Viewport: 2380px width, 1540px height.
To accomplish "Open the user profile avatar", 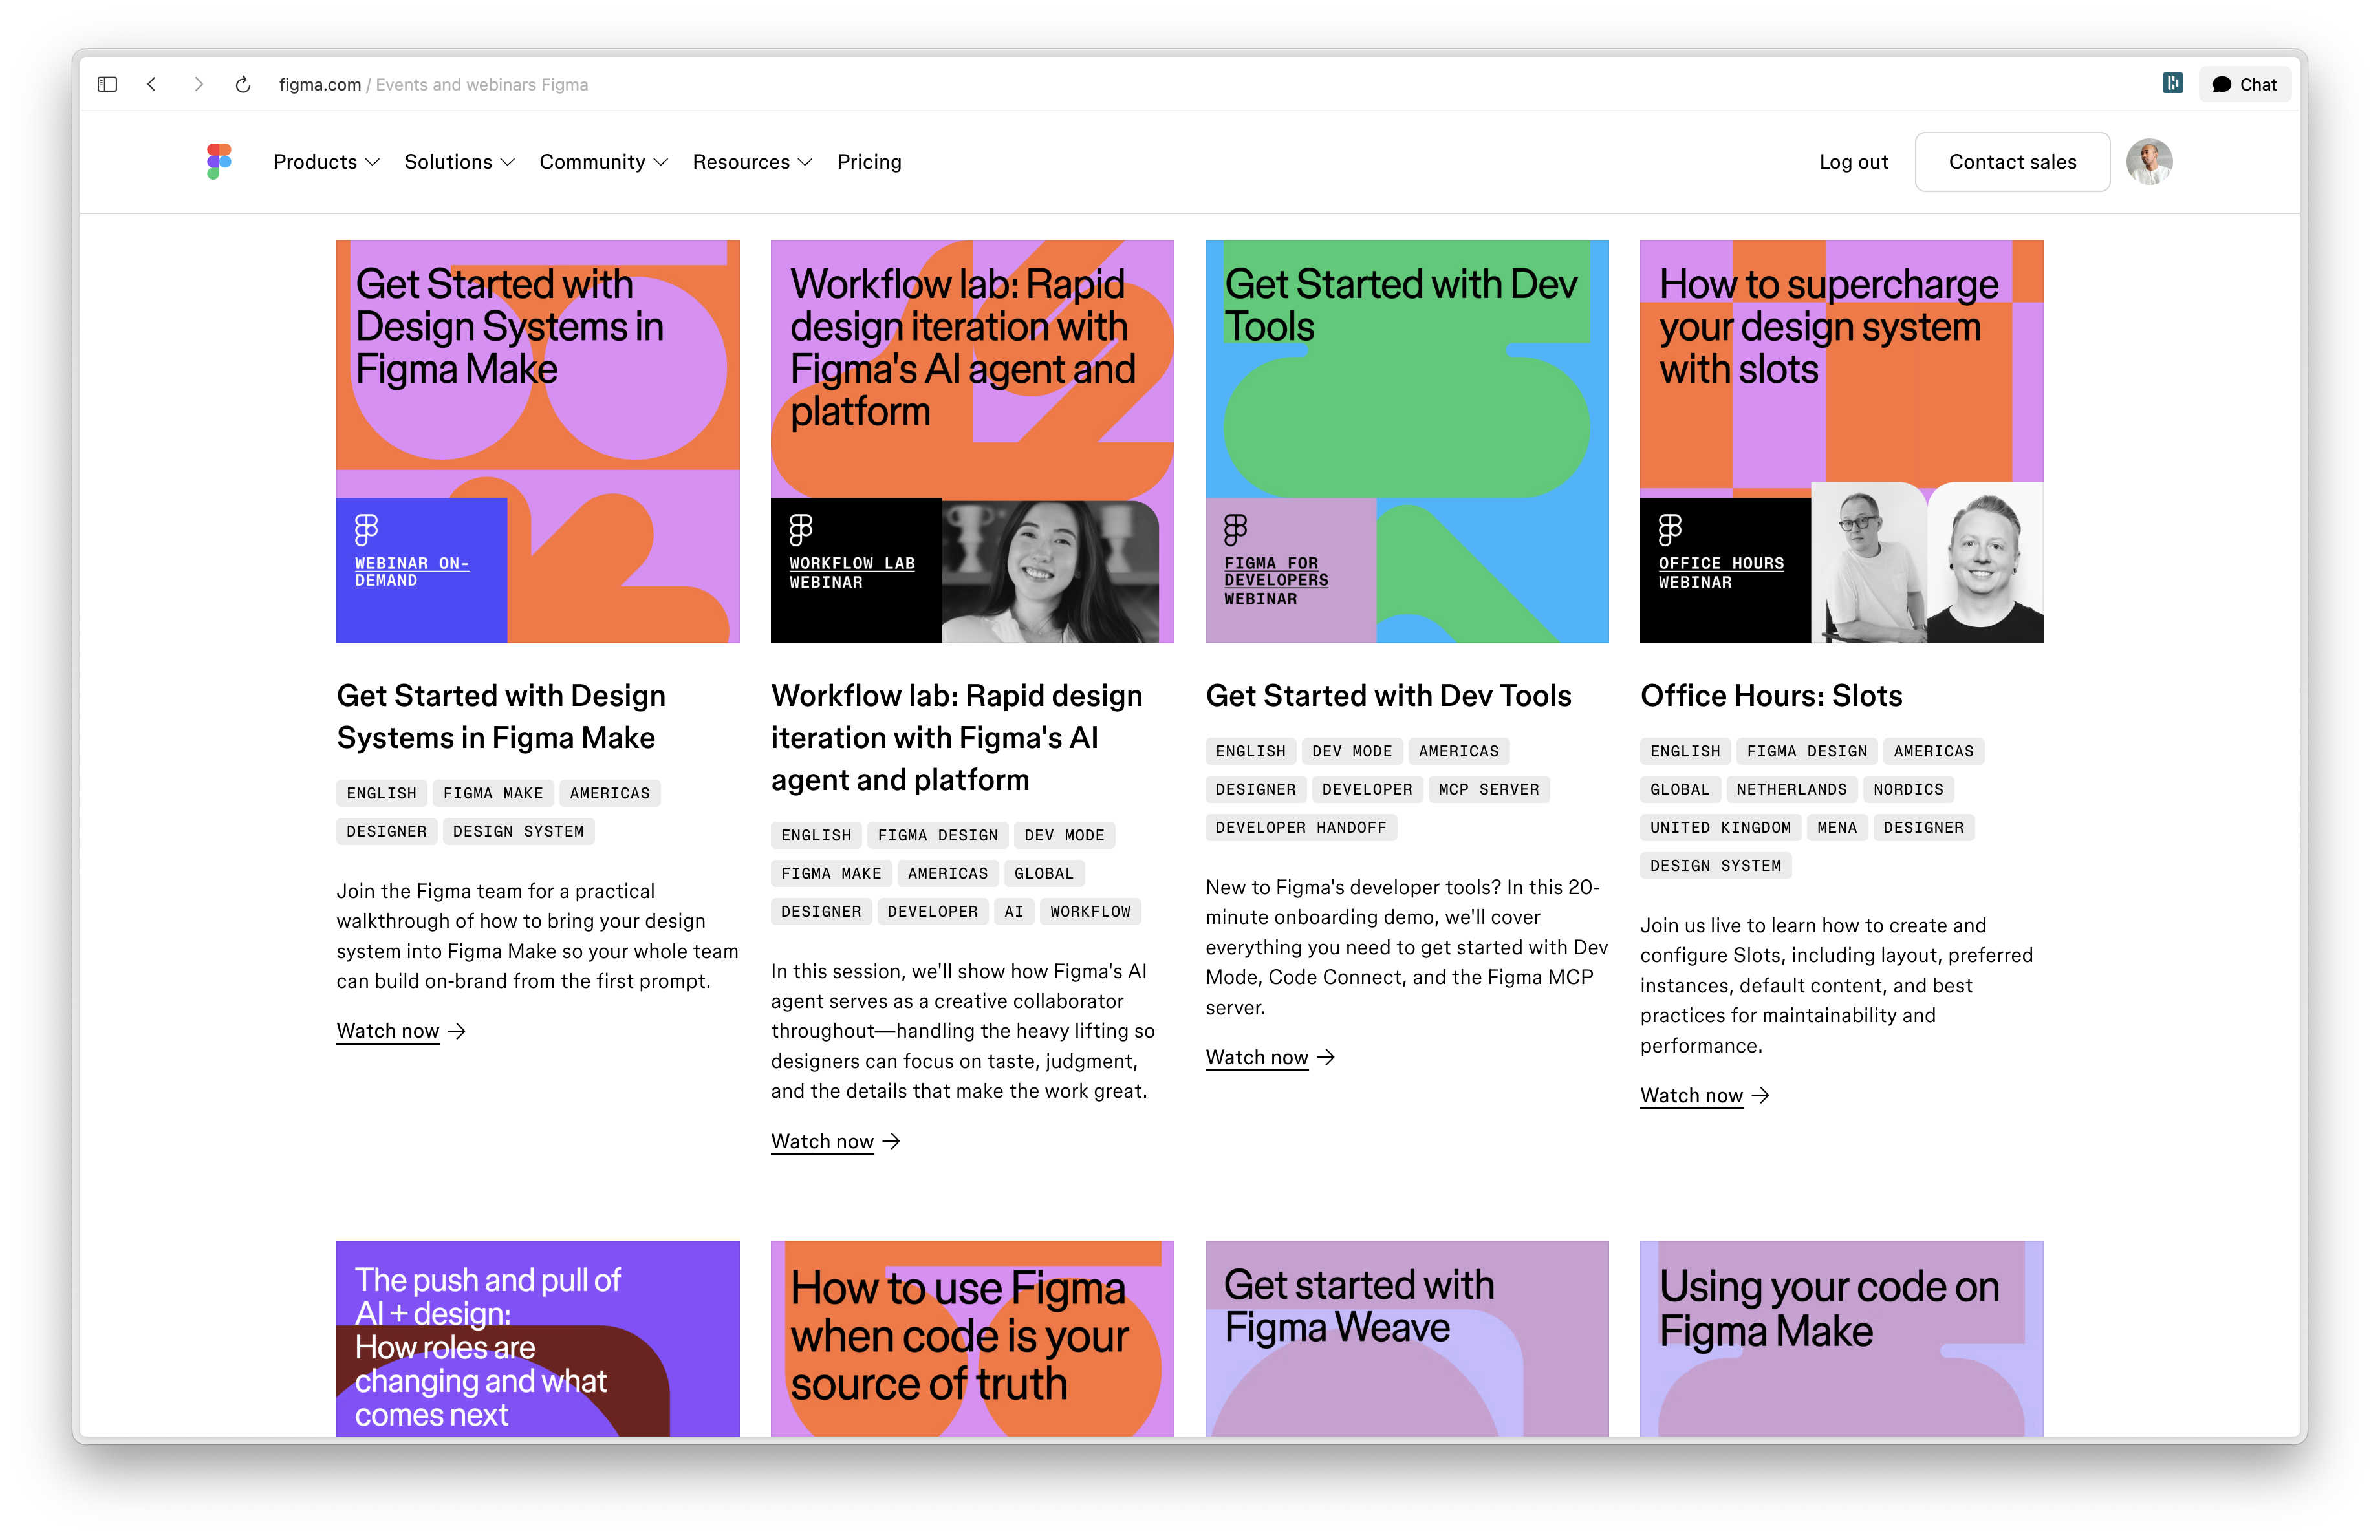I will [x=2149, y=161].
